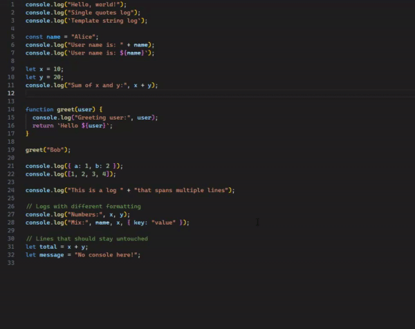Screen dimensions: 415x329
Task: Click the "Mix:" string on line 28
Action: click(77, 223)
